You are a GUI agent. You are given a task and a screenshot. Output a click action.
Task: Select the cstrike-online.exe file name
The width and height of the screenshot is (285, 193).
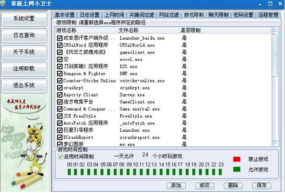coord(142,81)
